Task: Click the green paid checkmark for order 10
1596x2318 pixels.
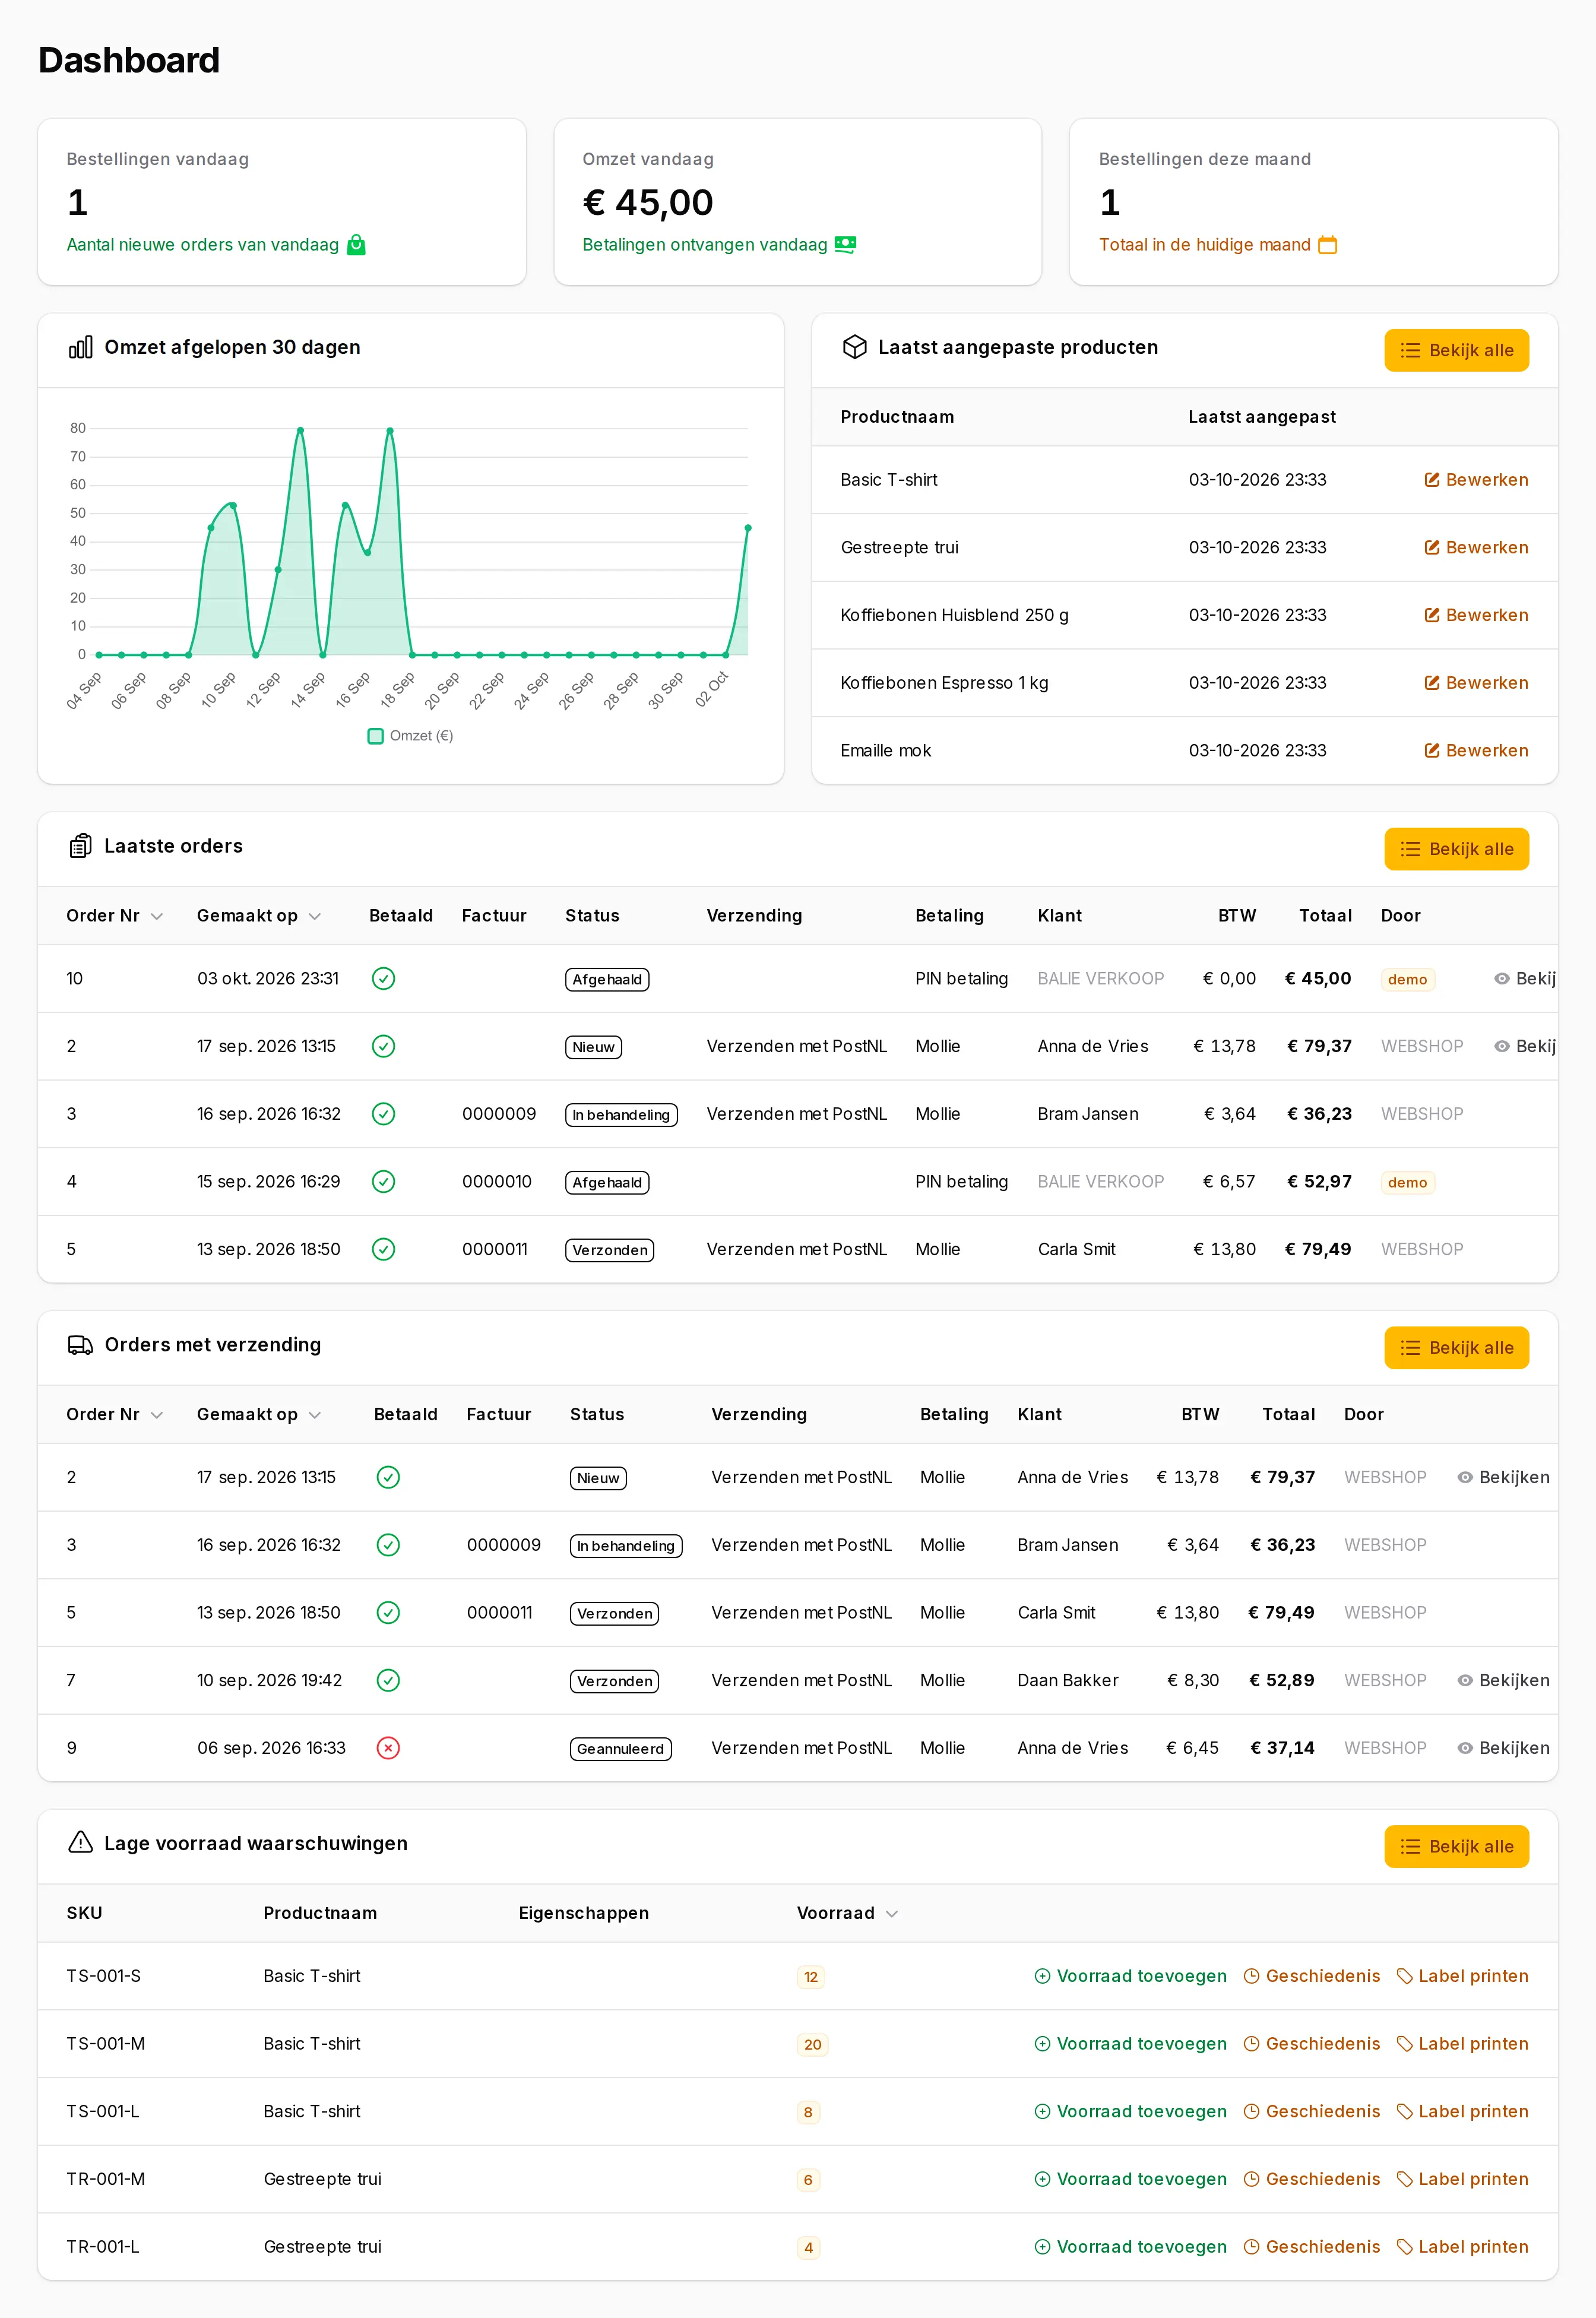Action: 383,979
